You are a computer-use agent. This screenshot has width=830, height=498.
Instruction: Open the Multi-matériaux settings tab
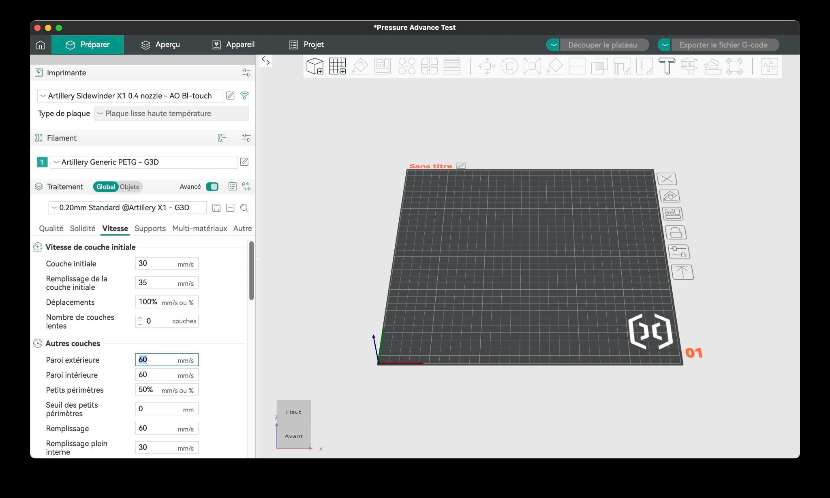point(199,229)
